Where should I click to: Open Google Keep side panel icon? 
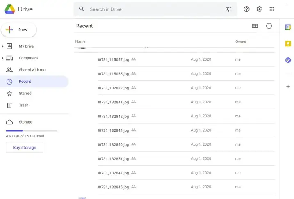pos(288,44)
